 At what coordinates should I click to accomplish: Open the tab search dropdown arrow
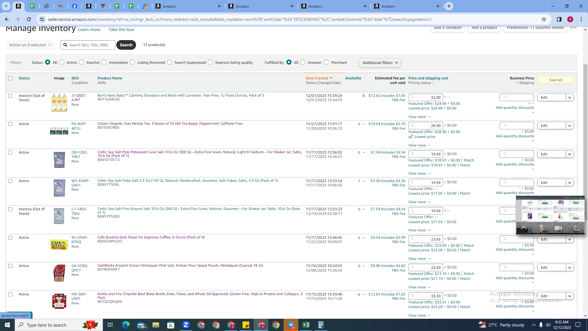click(6, 6)
